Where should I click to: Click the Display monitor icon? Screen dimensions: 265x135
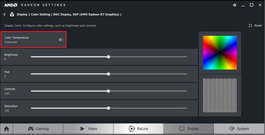pyautogui.click(x=182, y=129)
